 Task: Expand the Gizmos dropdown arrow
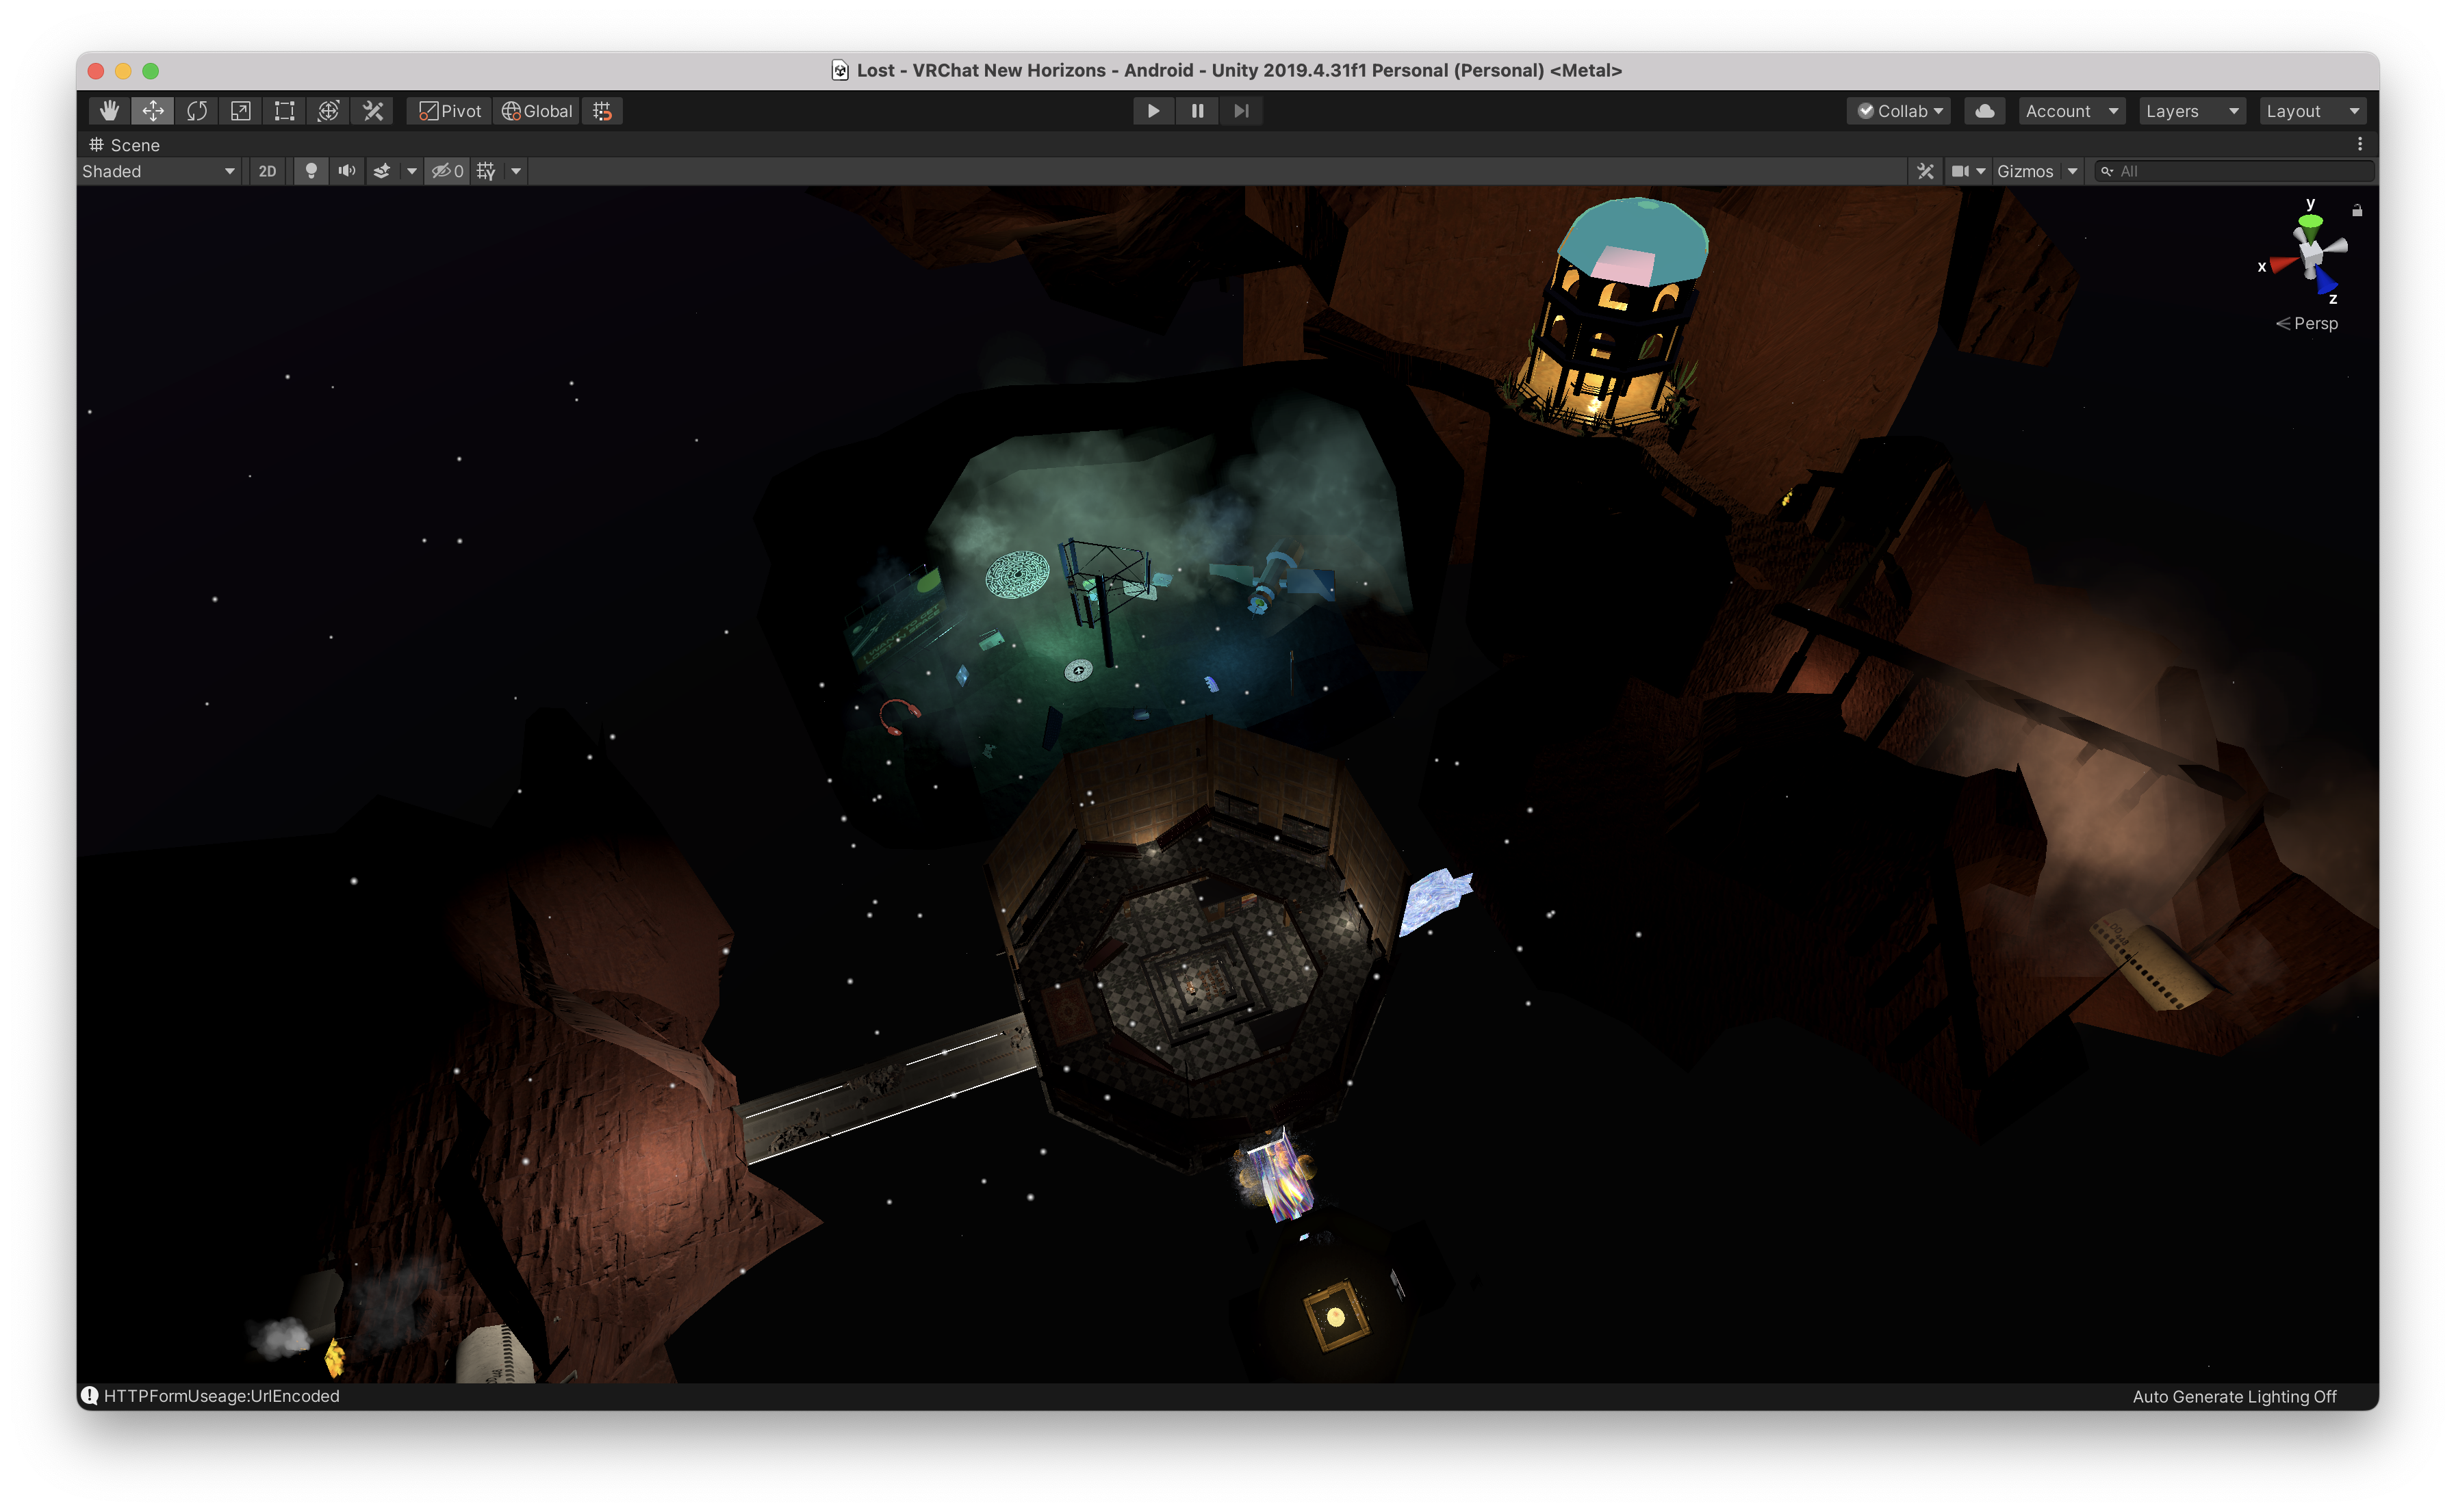[2073, 171]
